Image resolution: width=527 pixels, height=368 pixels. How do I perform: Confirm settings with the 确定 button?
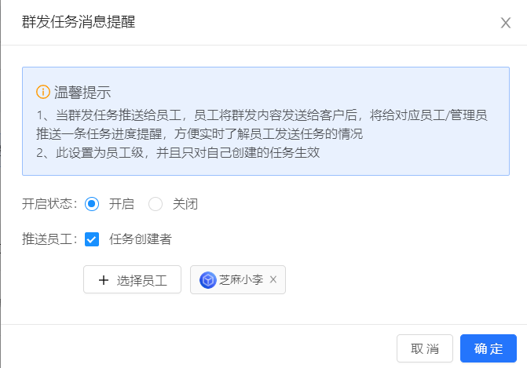488,348
